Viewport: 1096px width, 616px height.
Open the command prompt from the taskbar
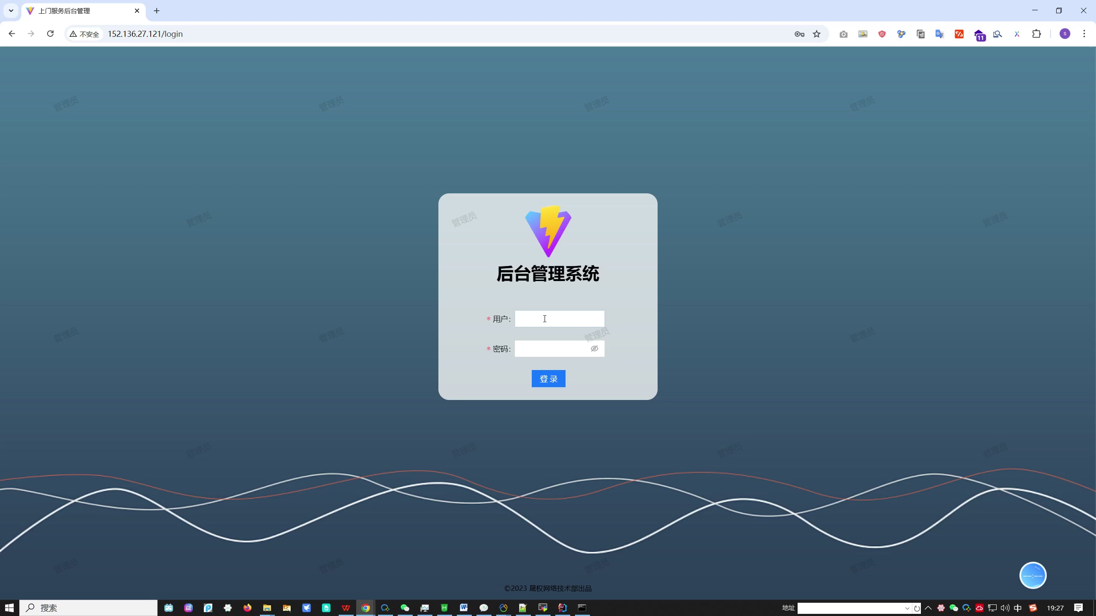(582, 608)
